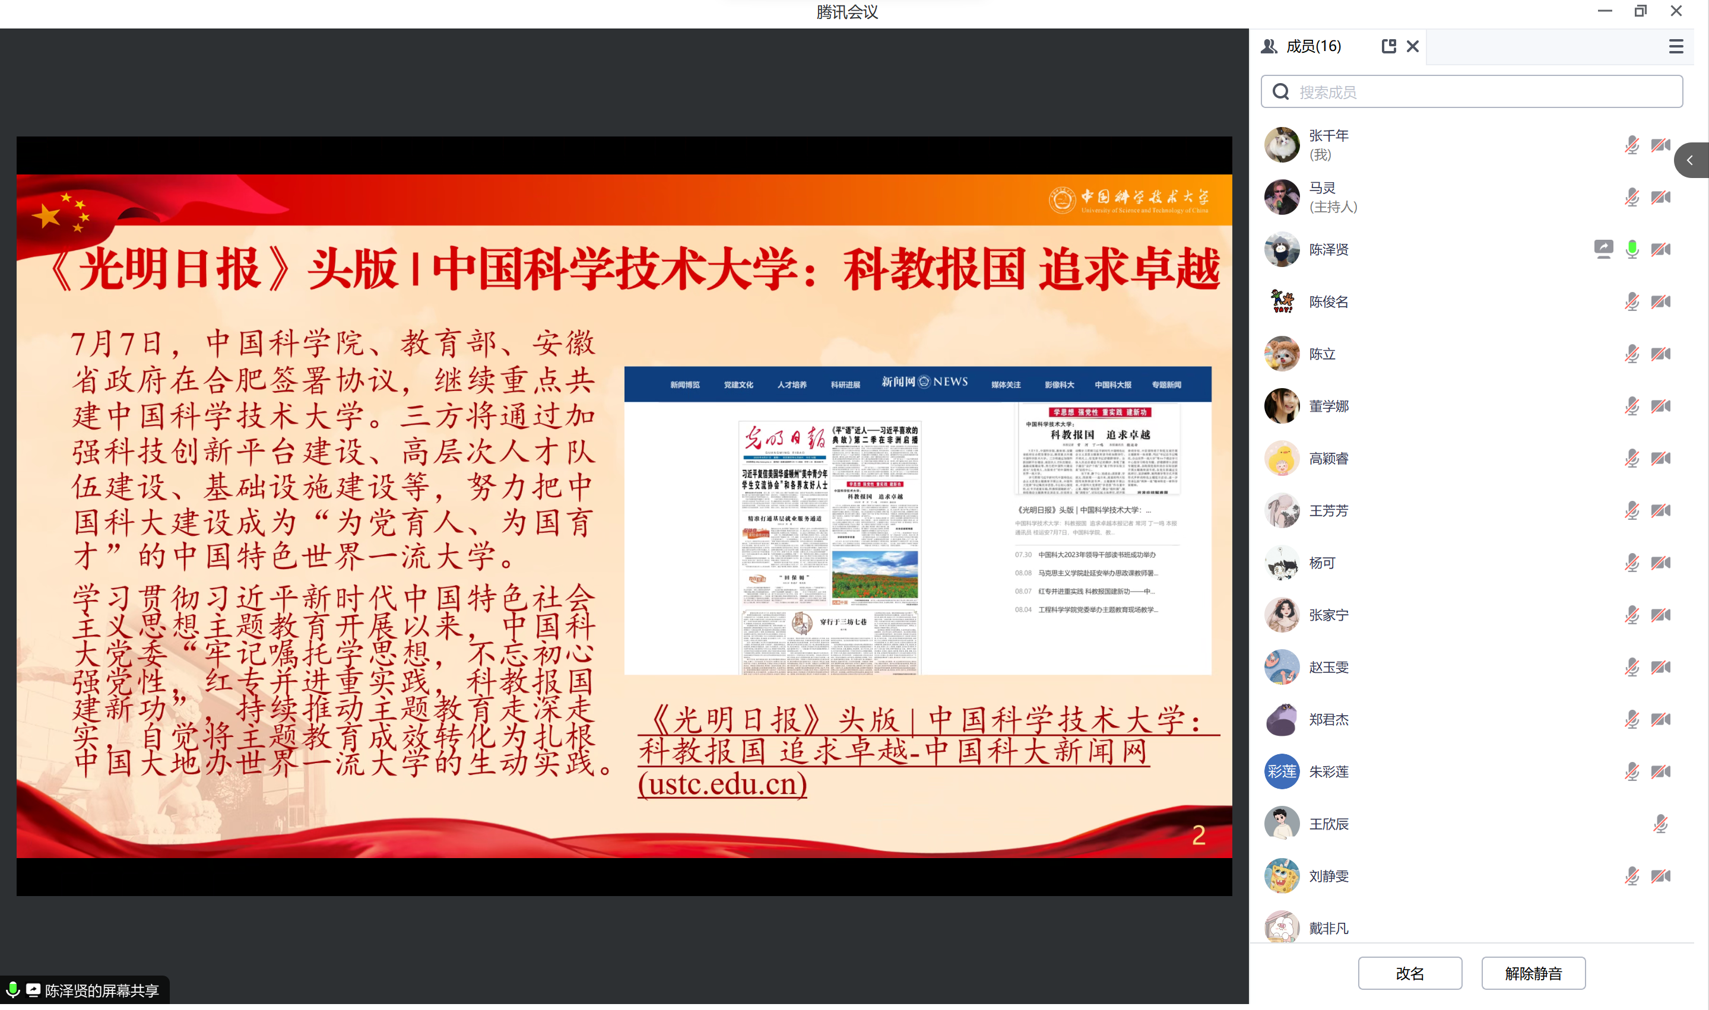Screen dimensions: 1709x1010
Task: Select member name 朱彩莲
Action: coord(1328,772)
